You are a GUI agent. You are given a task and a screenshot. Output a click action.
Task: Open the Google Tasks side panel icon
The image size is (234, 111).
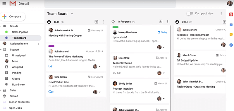coord(231,45)
